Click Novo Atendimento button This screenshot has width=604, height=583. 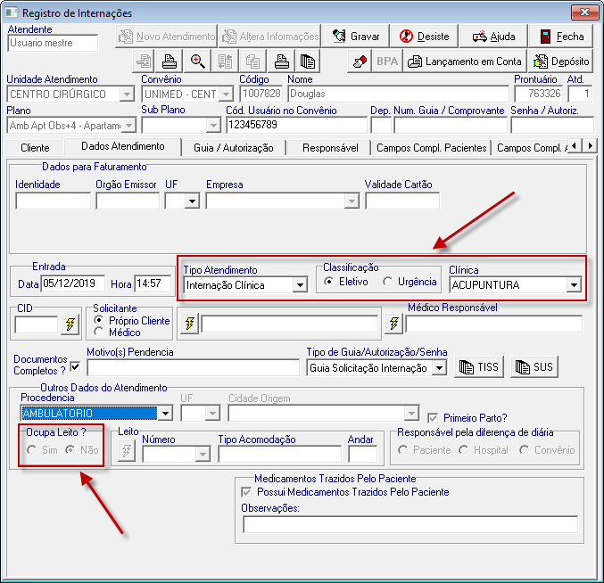pyautogui.click(x=167, y=37)
